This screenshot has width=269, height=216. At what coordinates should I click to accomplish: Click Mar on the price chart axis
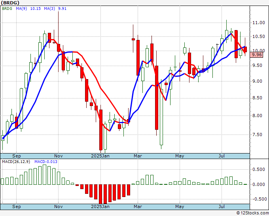(x=138, y=156)
